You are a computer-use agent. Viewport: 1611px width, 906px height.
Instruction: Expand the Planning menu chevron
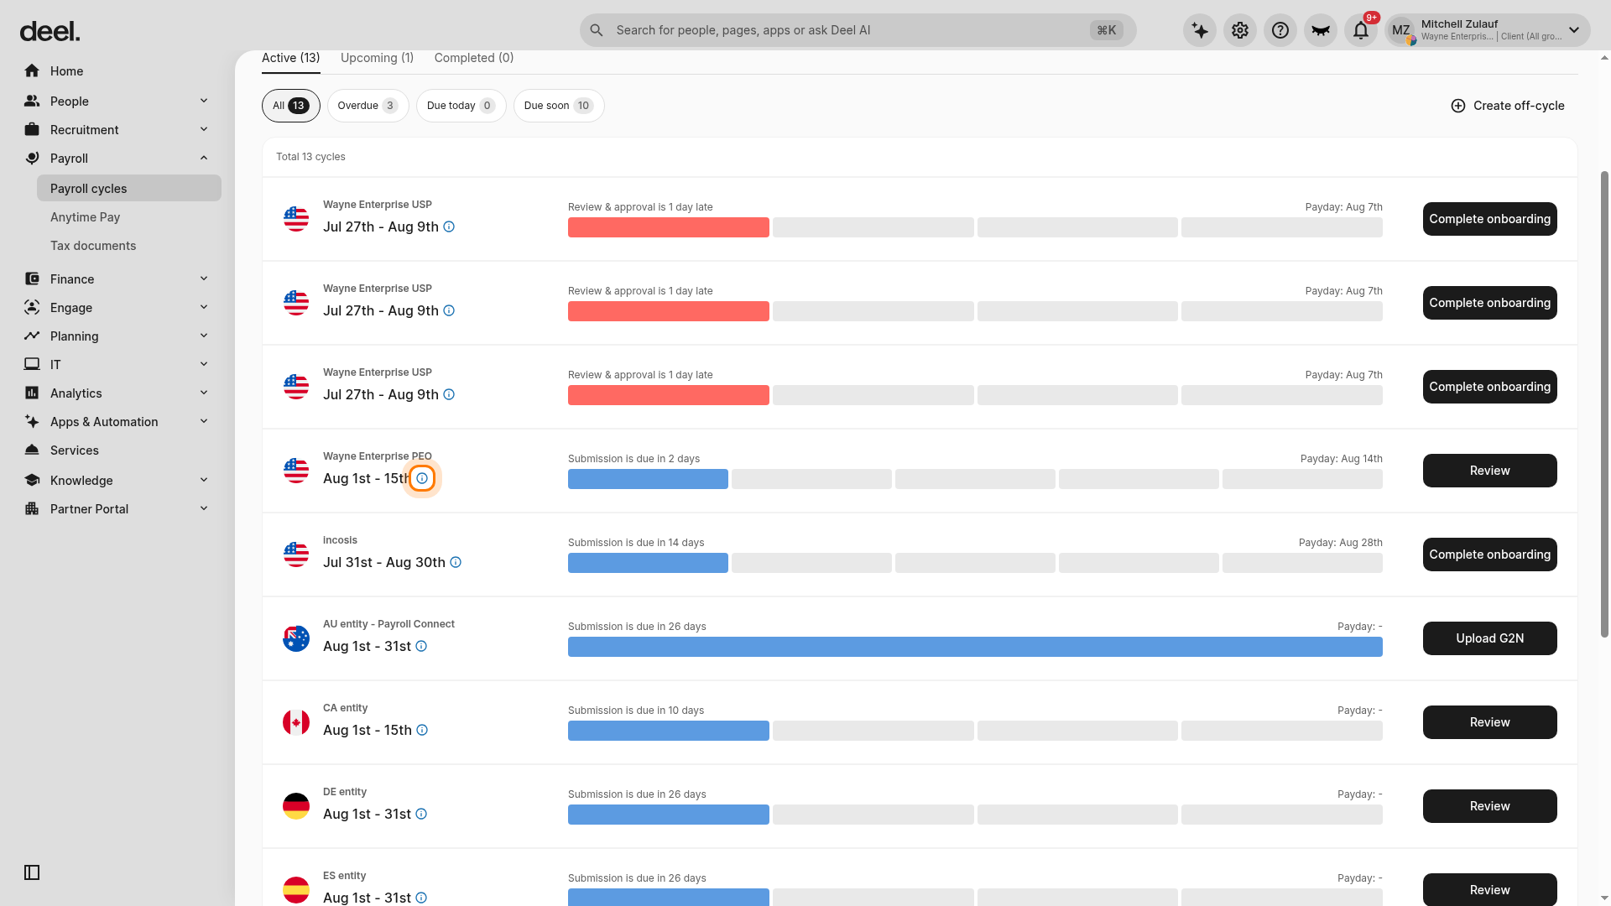[x=204, y=336]
